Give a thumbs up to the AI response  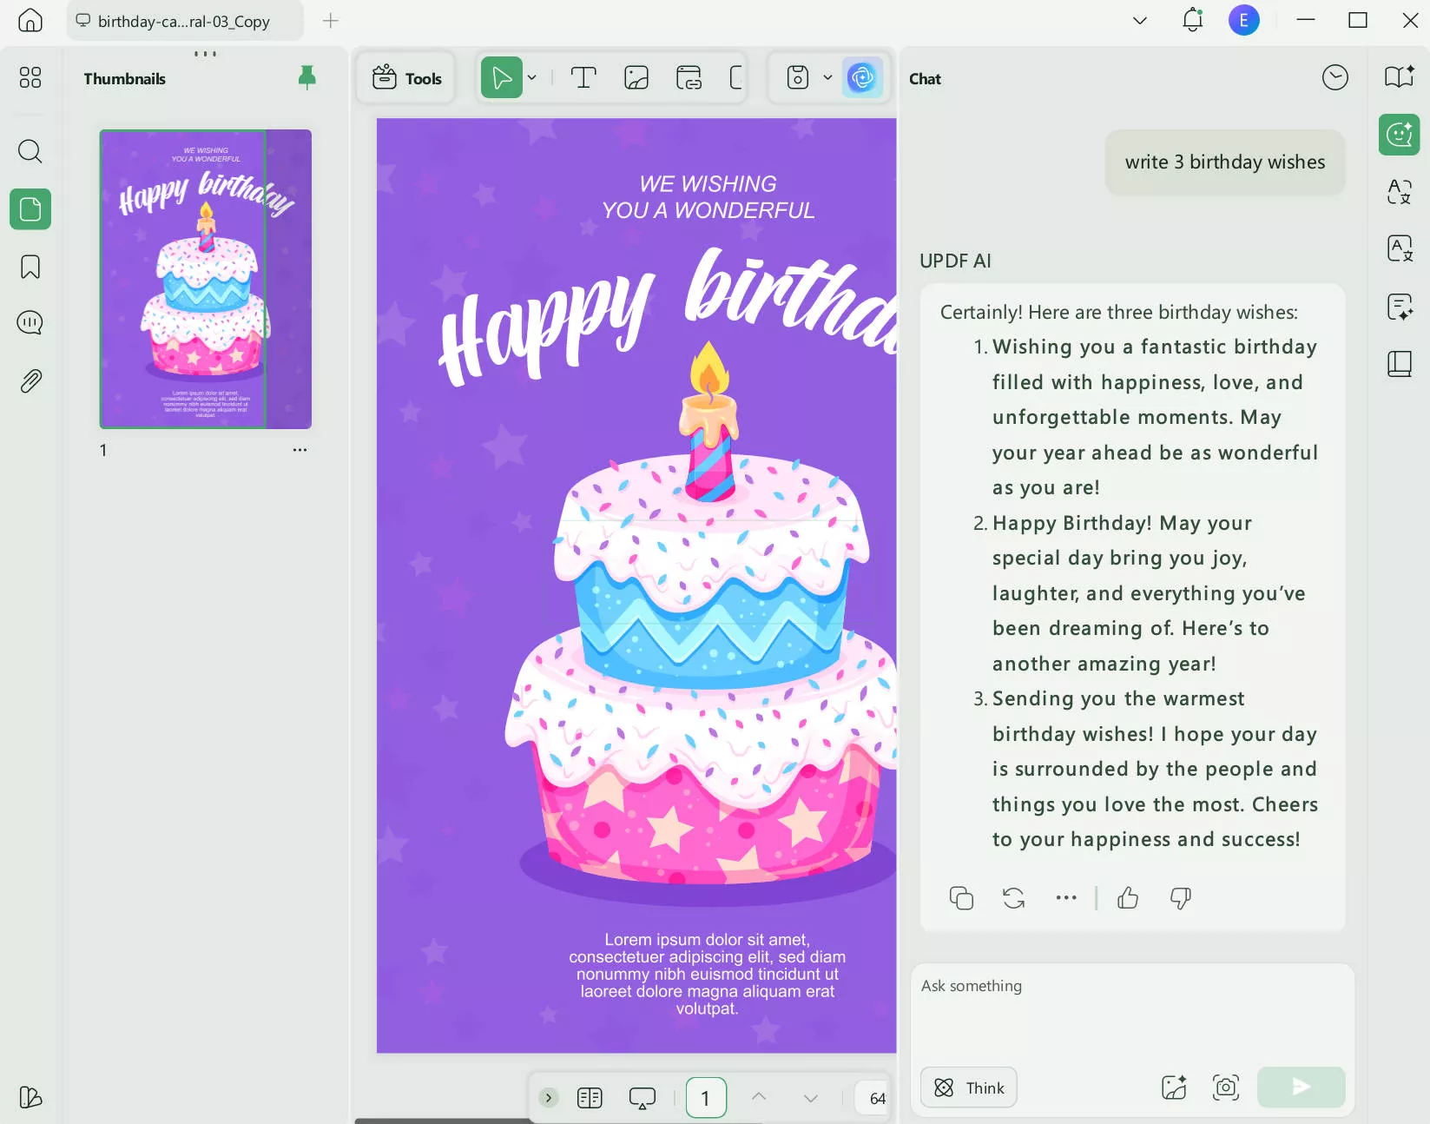pos(1127,898)
